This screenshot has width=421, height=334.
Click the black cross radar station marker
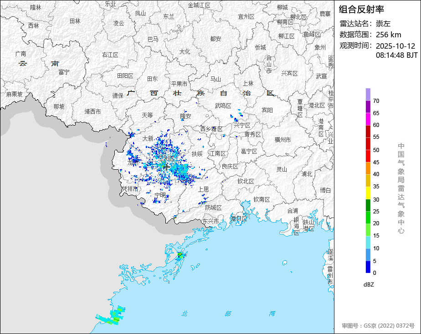pos(167,167)
